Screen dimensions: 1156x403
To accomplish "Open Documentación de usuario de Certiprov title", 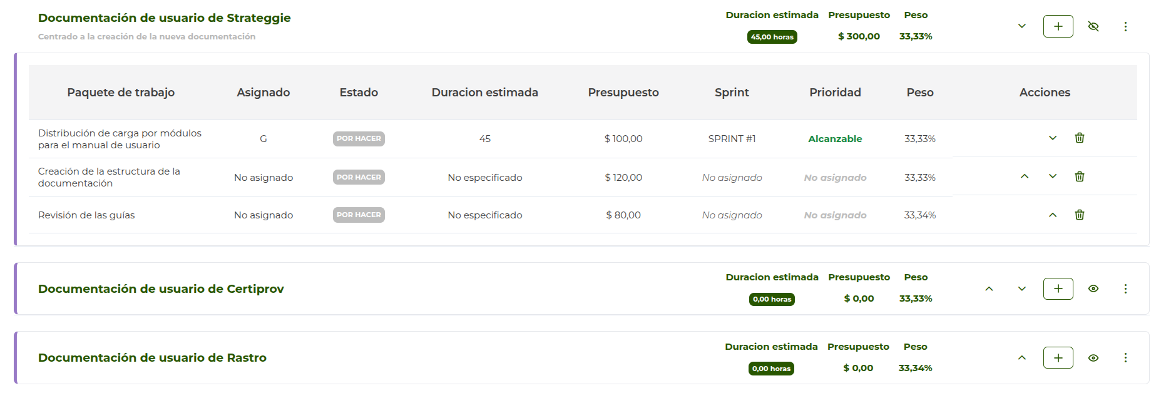I will [161, 289].
